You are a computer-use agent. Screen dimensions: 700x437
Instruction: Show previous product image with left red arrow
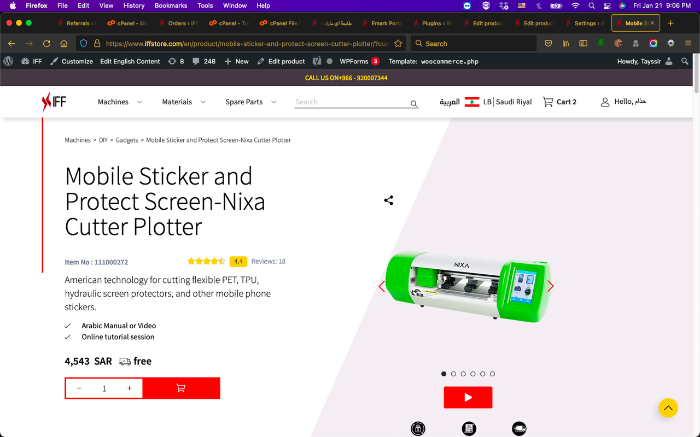click(382, 286)
